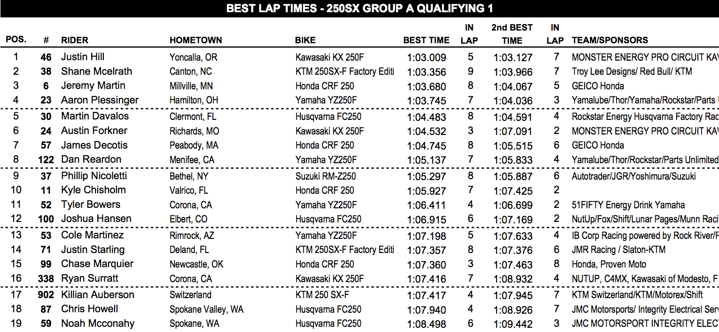Click Jeremy Martin's bike Honda CRF 250
The width and height of the screenshot is (719, 332).
pyautogui.click(x=325, y=86)
